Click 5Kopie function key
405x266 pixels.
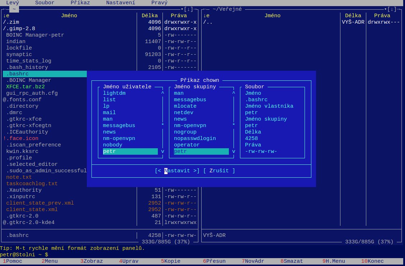point(171,261)
